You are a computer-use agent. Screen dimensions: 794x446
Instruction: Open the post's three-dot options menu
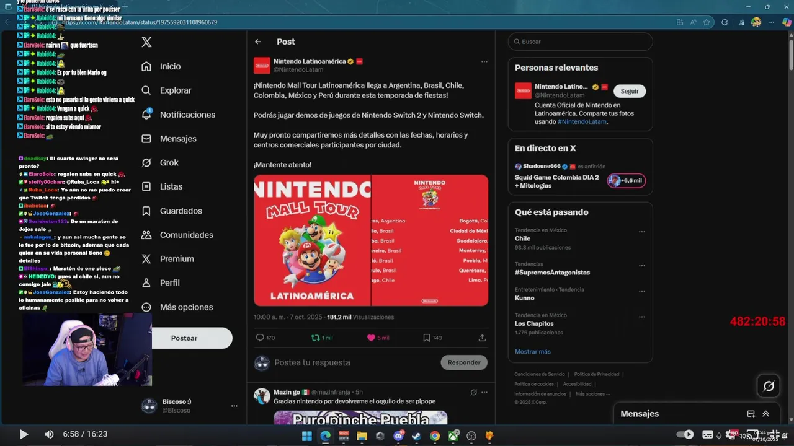(484, 61)
